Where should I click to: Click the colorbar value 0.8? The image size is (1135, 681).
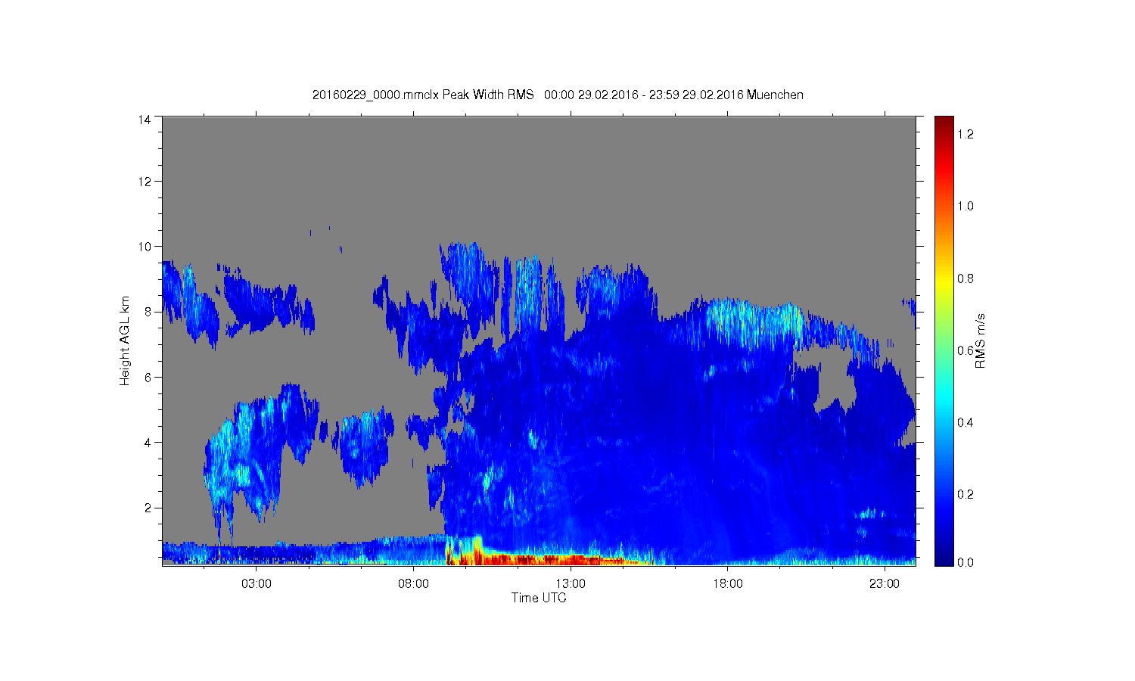pyautogui.click(x=965, y=278)
